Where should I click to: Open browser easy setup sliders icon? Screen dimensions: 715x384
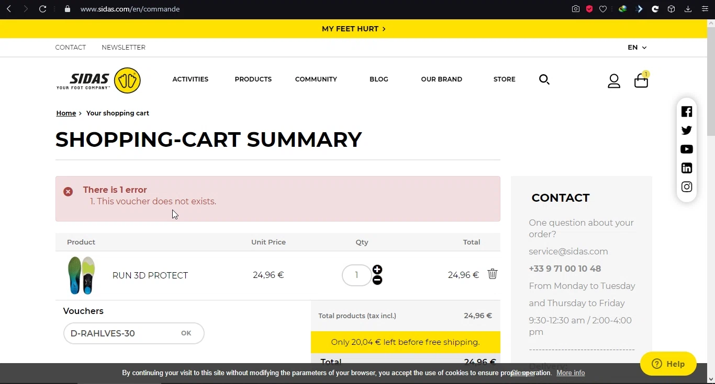(x=705, y=9)
